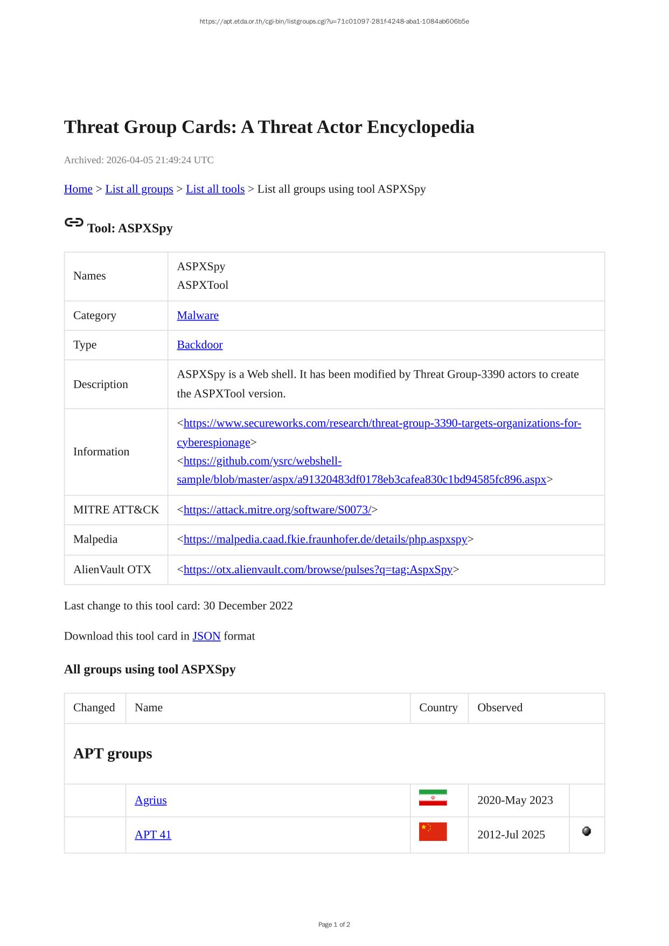Open the Agrius group card
This screenshot has width=669, height=946.
click(x=150, y=801)
